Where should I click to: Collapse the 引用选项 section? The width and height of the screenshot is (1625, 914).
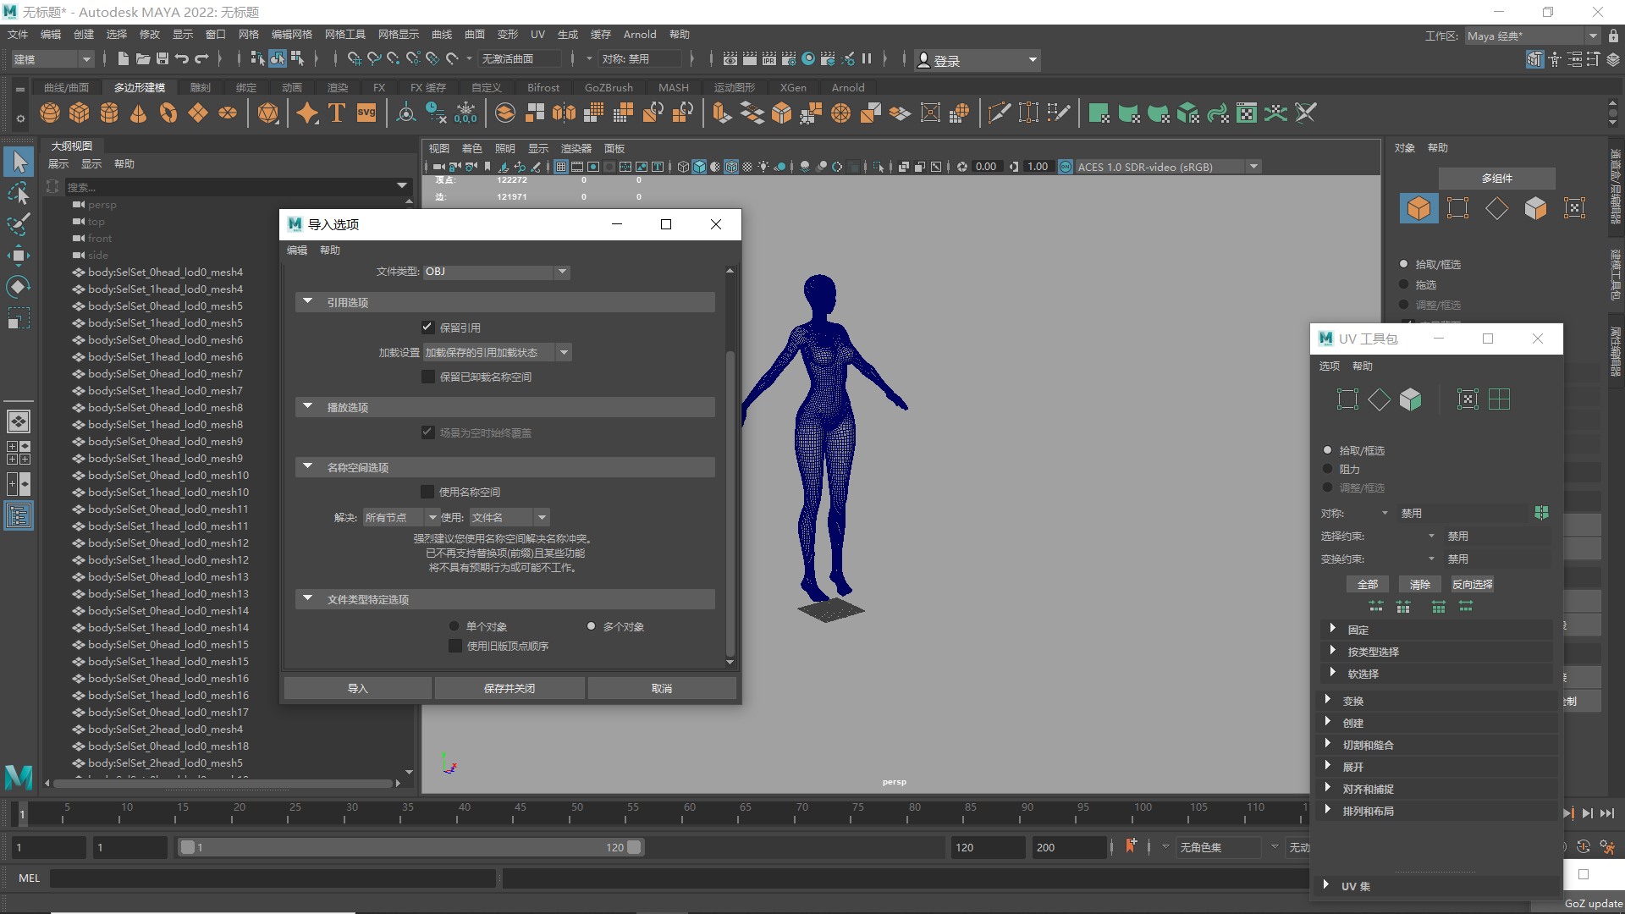click(308, 302)
